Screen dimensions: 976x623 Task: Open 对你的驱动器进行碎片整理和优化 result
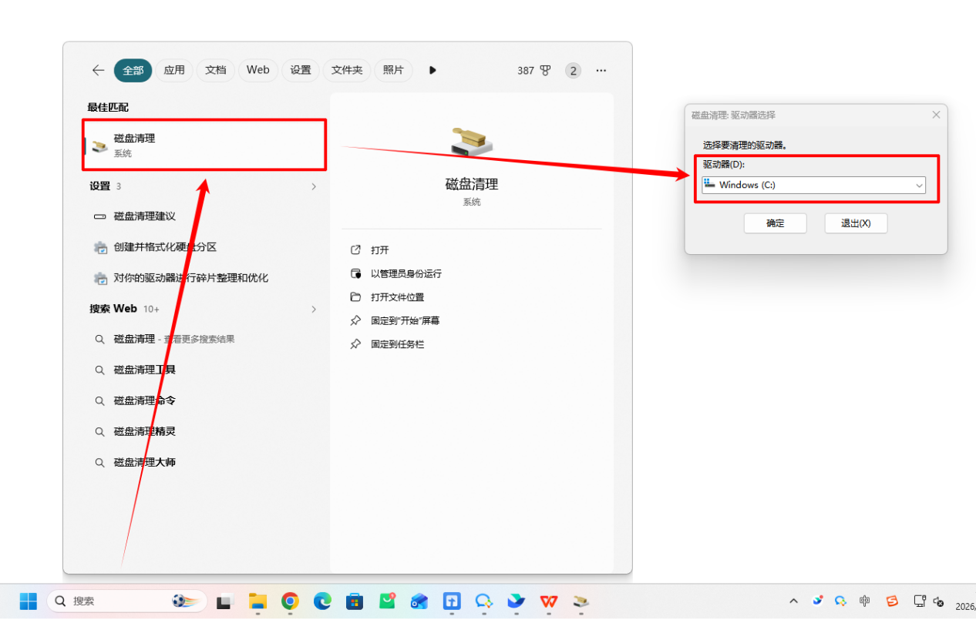tap(204, 278)
